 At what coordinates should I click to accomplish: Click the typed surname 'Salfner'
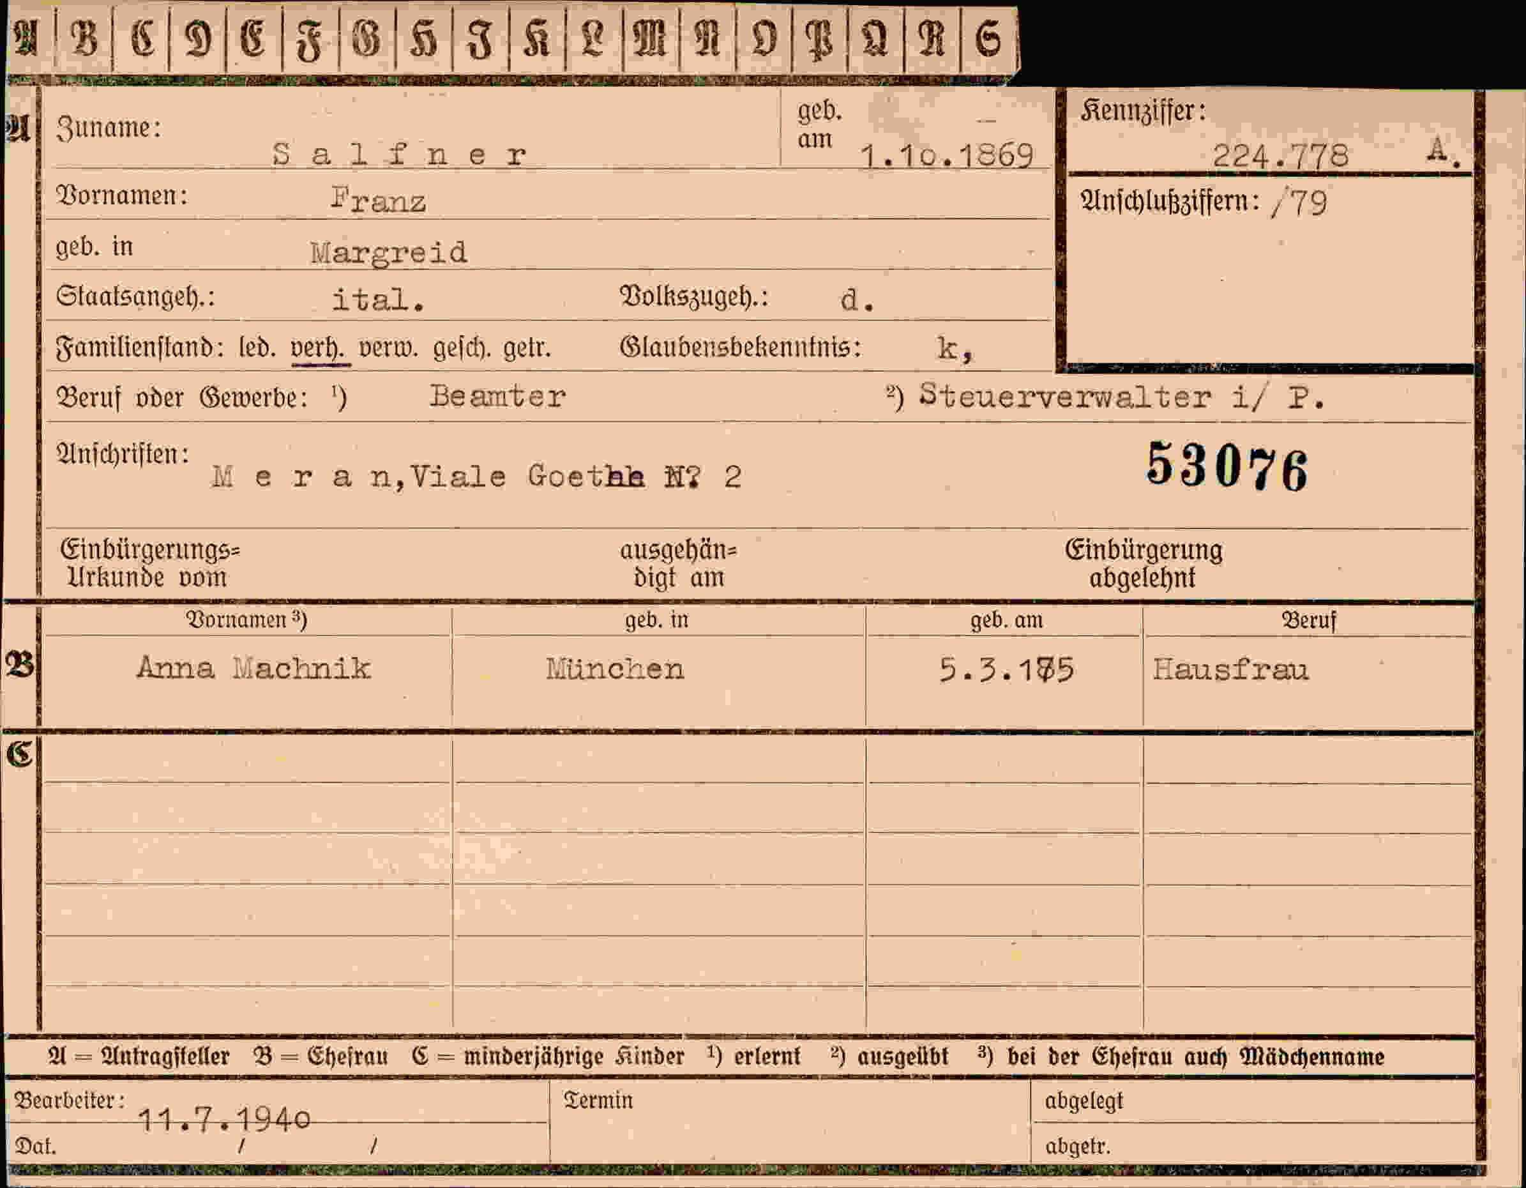click(399, 153)
